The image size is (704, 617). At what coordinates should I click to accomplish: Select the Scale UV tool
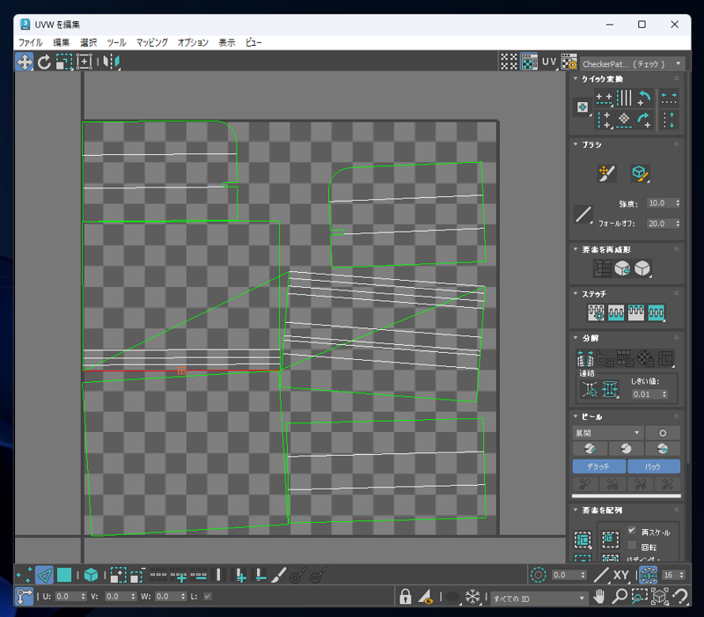(63, 62)
